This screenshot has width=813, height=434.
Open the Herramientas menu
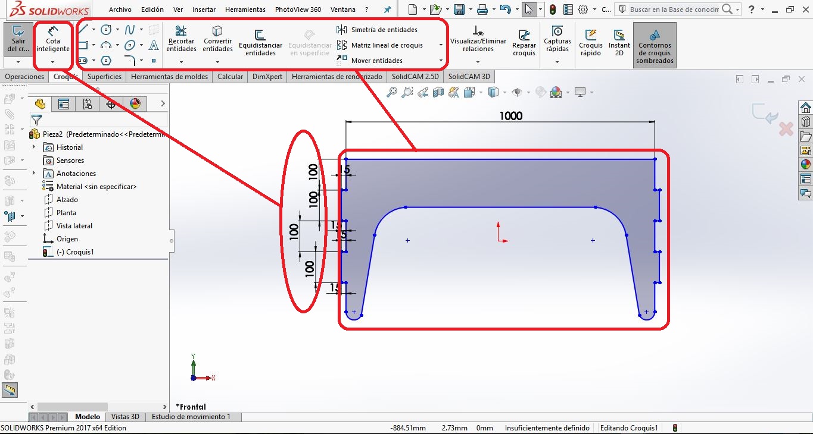[x=245, y=10]
